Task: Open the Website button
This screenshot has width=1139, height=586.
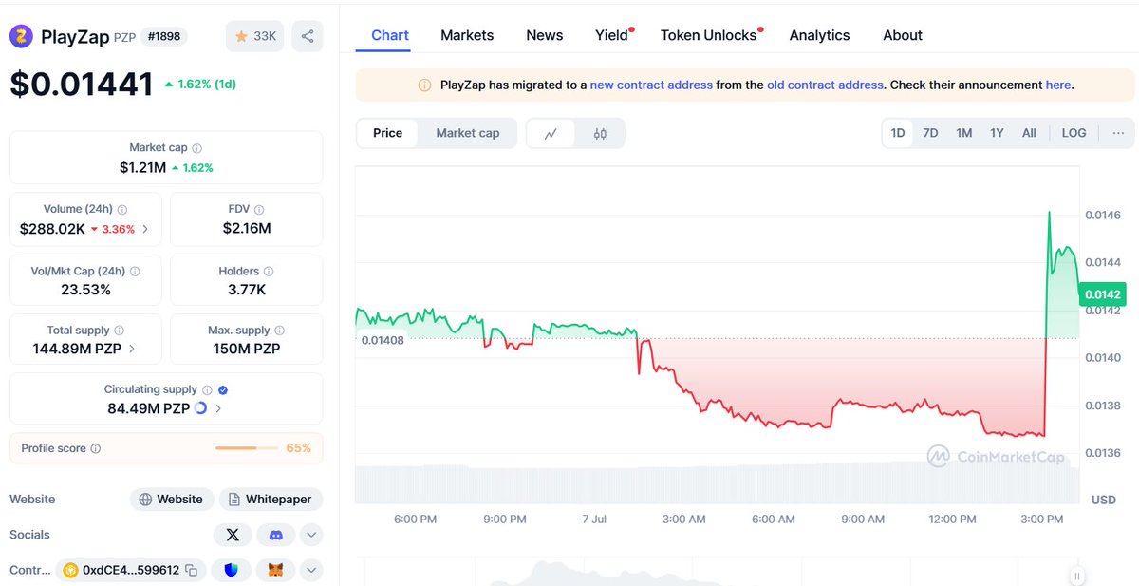Action: (x=172, y=499)
